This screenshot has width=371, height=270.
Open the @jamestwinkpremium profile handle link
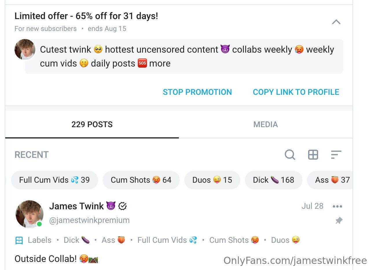click(x=89, y=220)
